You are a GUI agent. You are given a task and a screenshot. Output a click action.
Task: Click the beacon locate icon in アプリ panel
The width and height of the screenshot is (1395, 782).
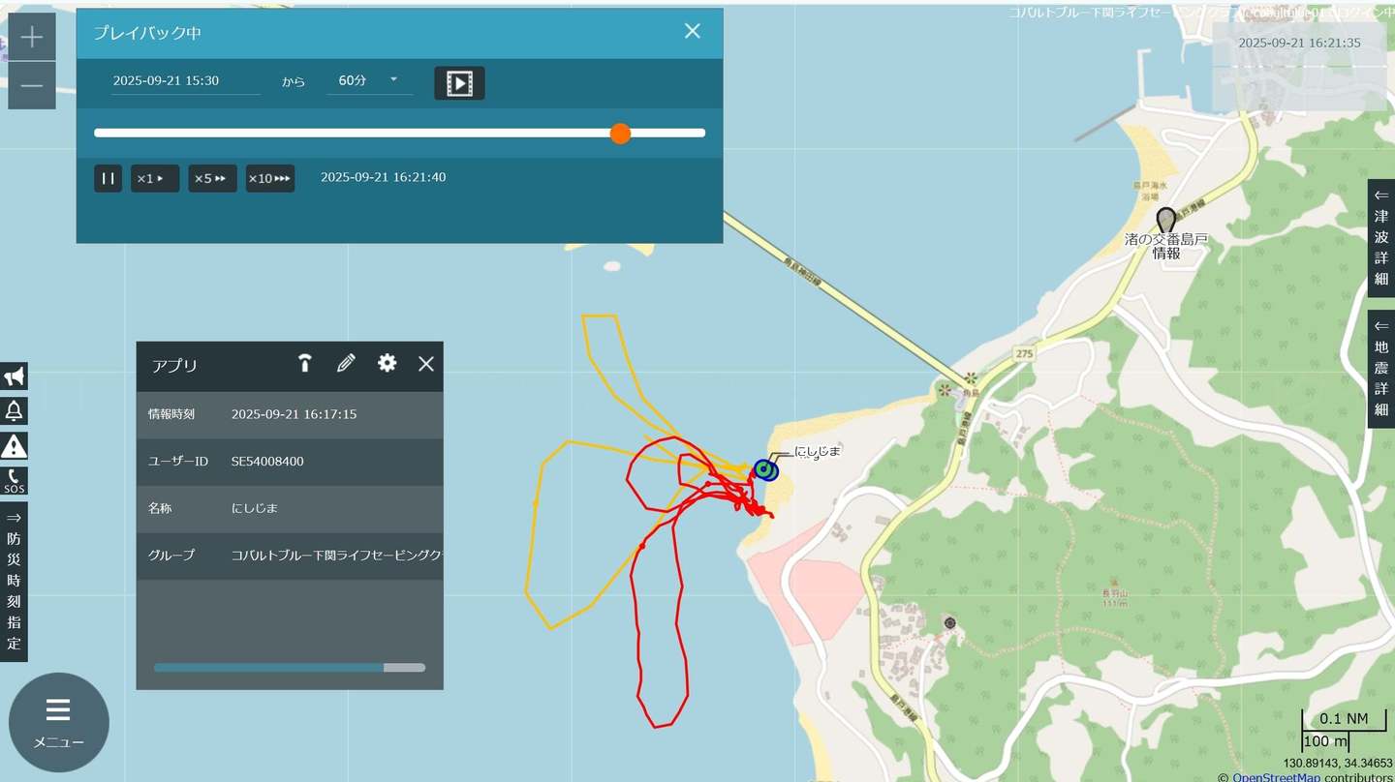305,364
